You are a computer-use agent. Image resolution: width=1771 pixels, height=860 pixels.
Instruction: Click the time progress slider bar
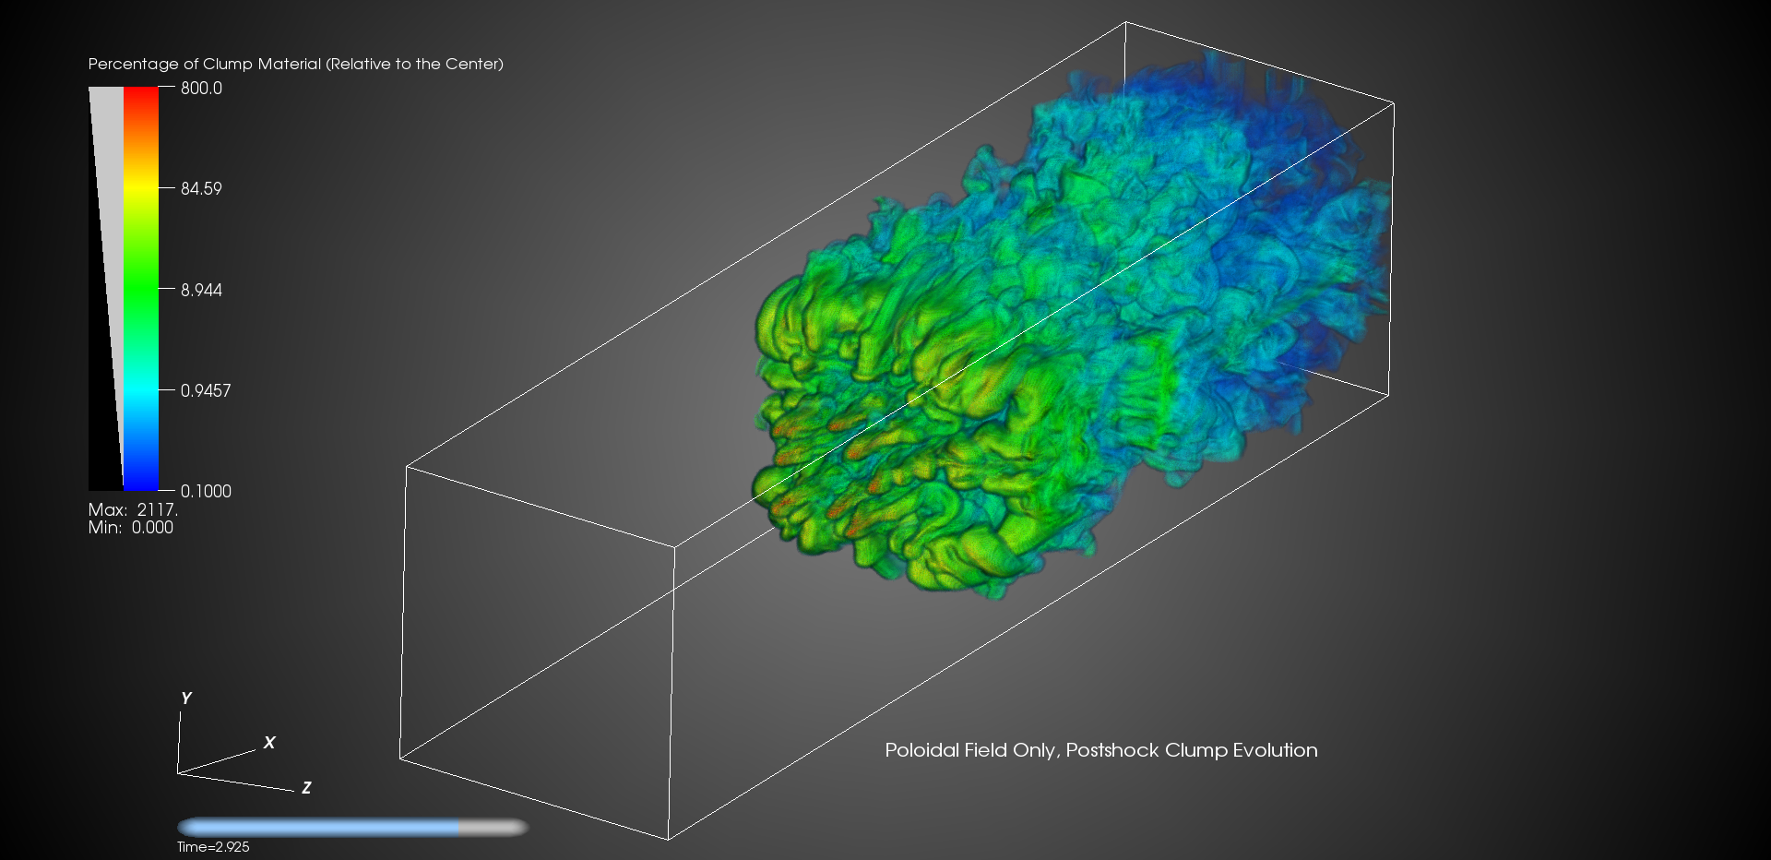(x=352, y=827)
